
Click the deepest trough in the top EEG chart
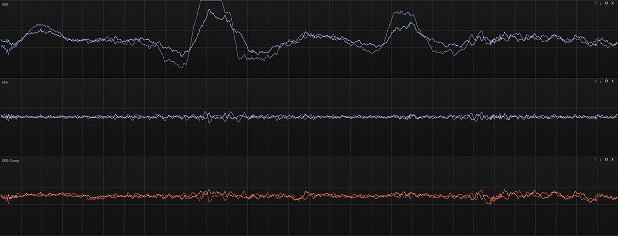(180, 67)
